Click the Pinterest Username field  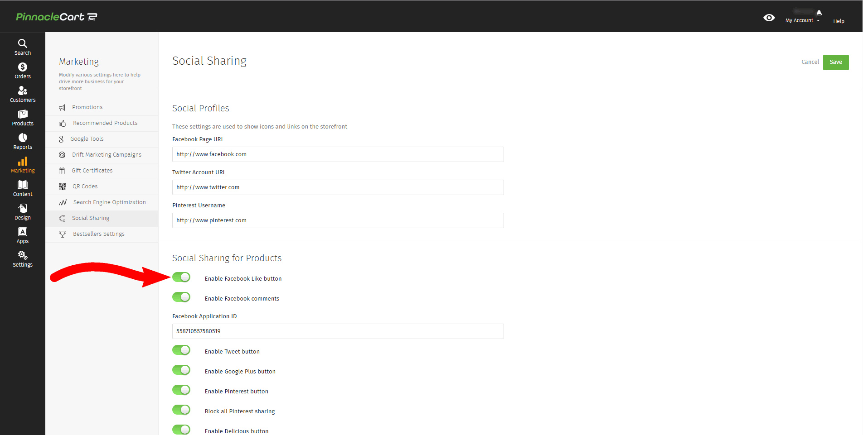[338, 220]
